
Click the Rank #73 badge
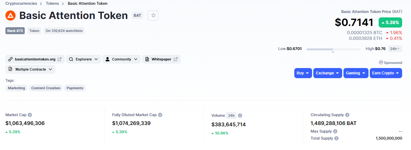(x=15, y=31)
